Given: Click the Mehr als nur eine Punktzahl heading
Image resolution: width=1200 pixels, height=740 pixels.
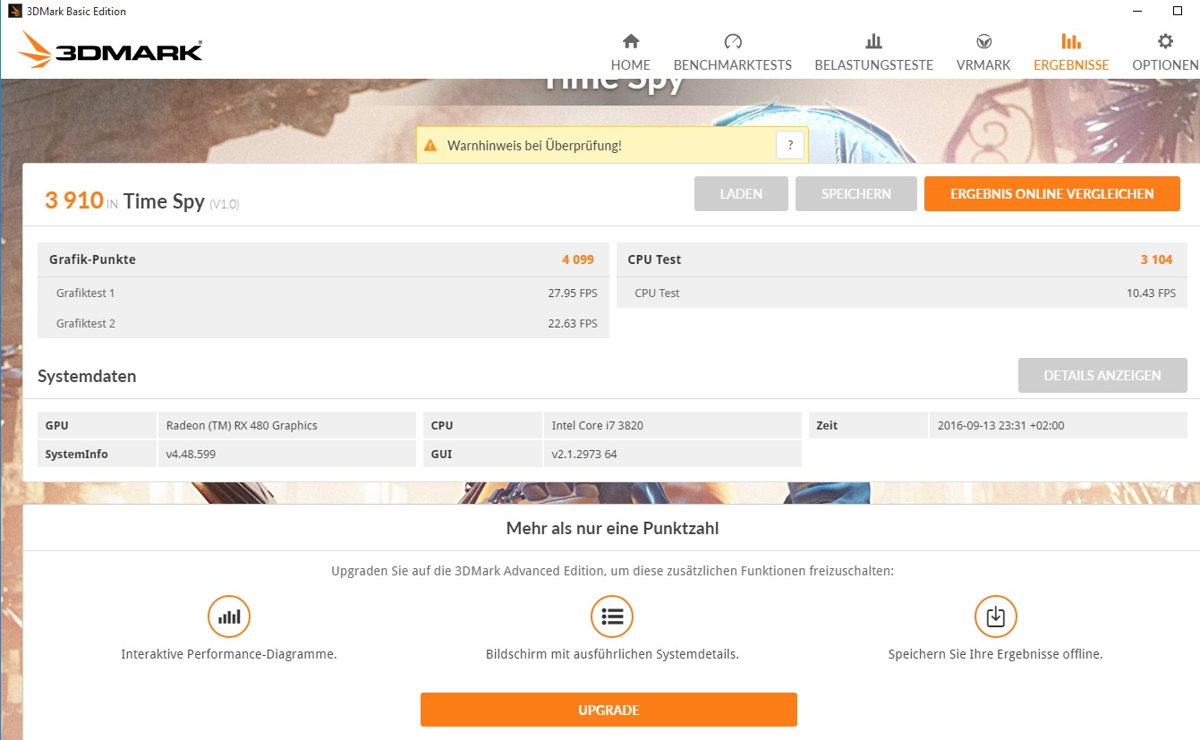Looking at the screenshot, I should [x=612, y=528].
